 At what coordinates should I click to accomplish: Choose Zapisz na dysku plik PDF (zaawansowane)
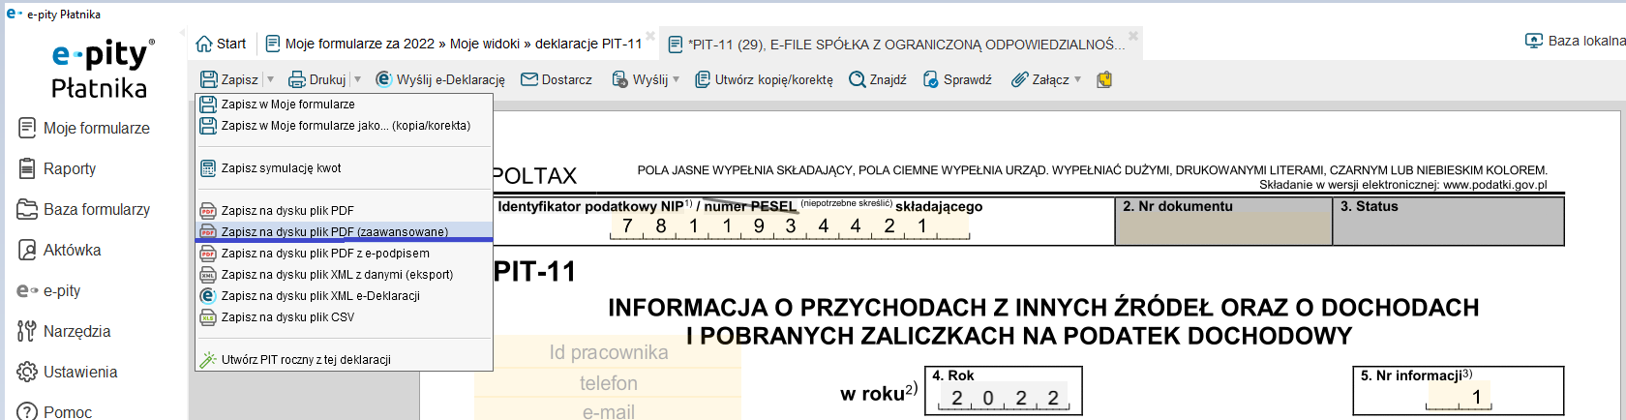344,232
